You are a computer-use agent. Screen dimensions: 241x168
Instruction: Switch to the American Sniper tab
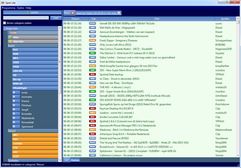pyautogui.click(x=96, y=13)
